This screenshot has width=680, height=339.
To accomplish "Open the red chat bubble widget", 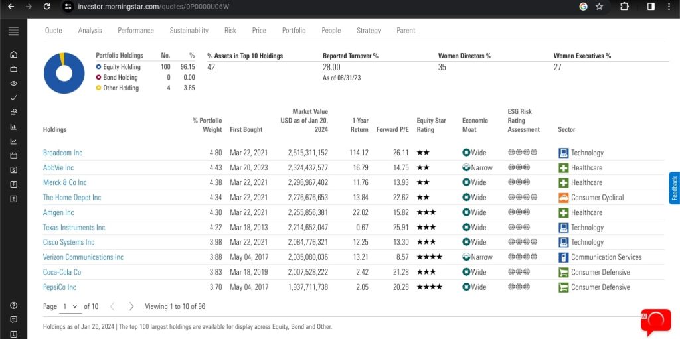I will [655, 321].
